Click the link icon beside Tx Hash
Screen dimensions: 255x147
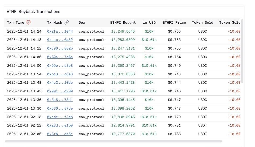click(67, 23)
